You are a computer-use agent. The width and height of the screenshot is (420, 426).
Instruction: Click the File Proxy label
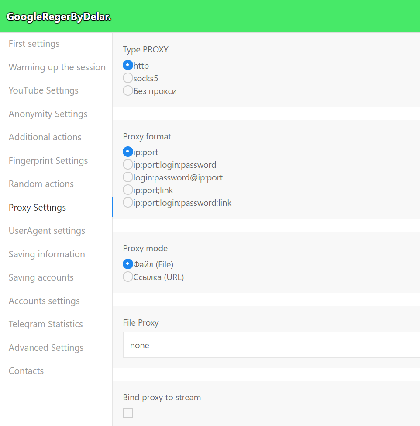(141, 322)
